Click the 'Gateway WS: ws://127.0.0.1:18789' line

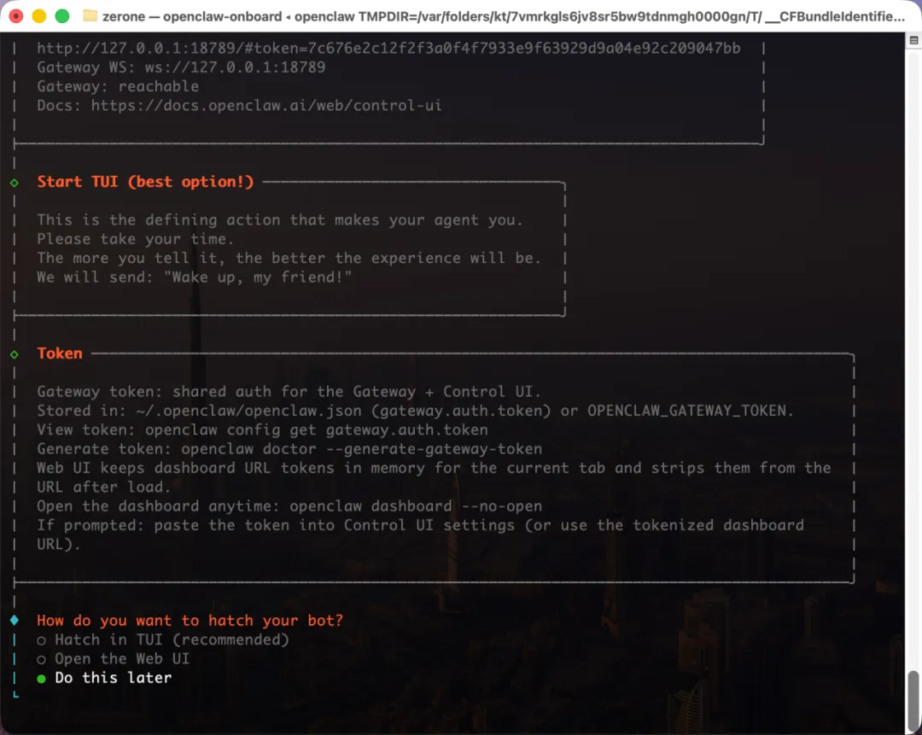(181, 67)
